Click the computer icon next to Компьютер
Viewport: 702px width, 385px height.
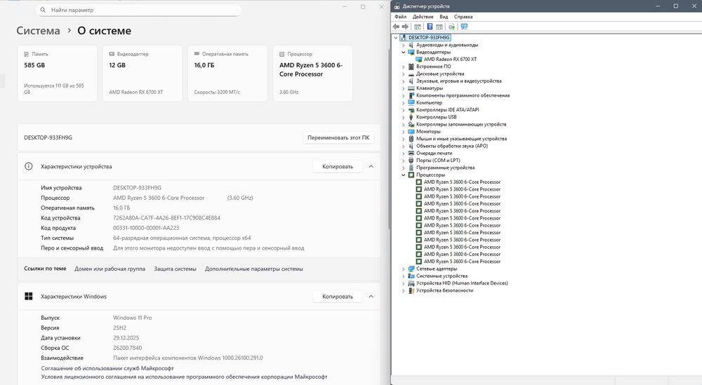click(411, 102)
